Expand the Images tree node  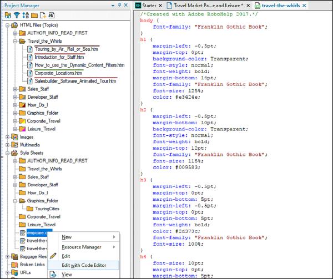[x=7, y=137]
